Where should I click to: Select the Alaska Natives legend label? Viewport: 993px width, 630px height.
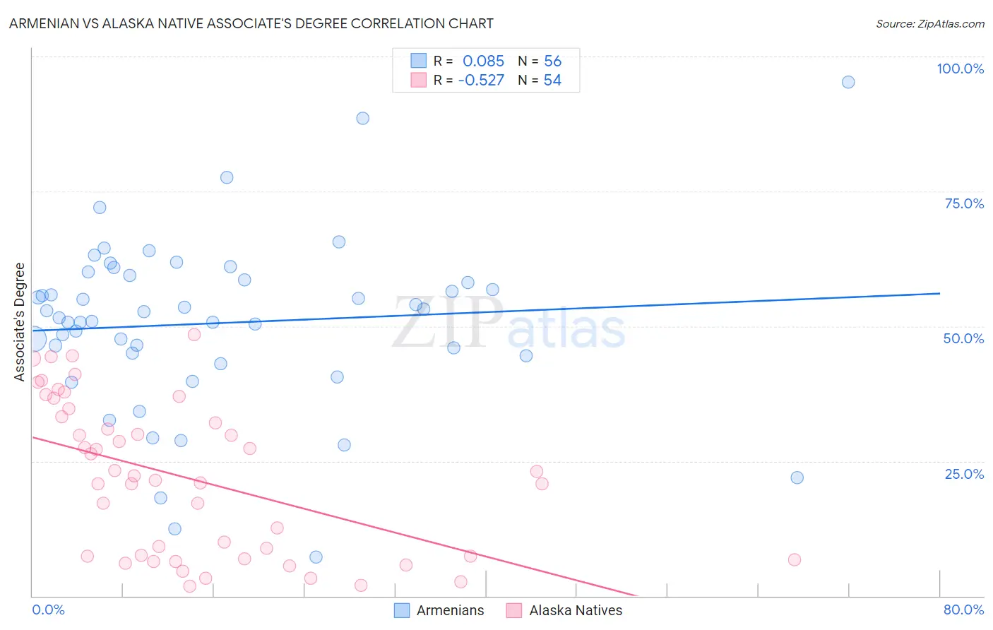tap(576, 610)
